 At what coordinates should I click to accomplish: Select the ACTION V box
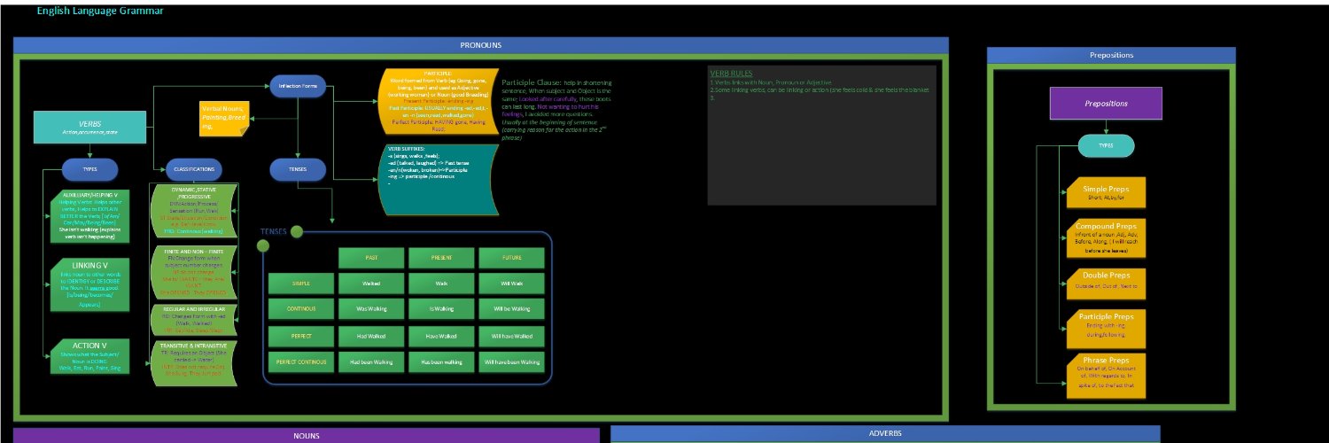coord(91,355)
